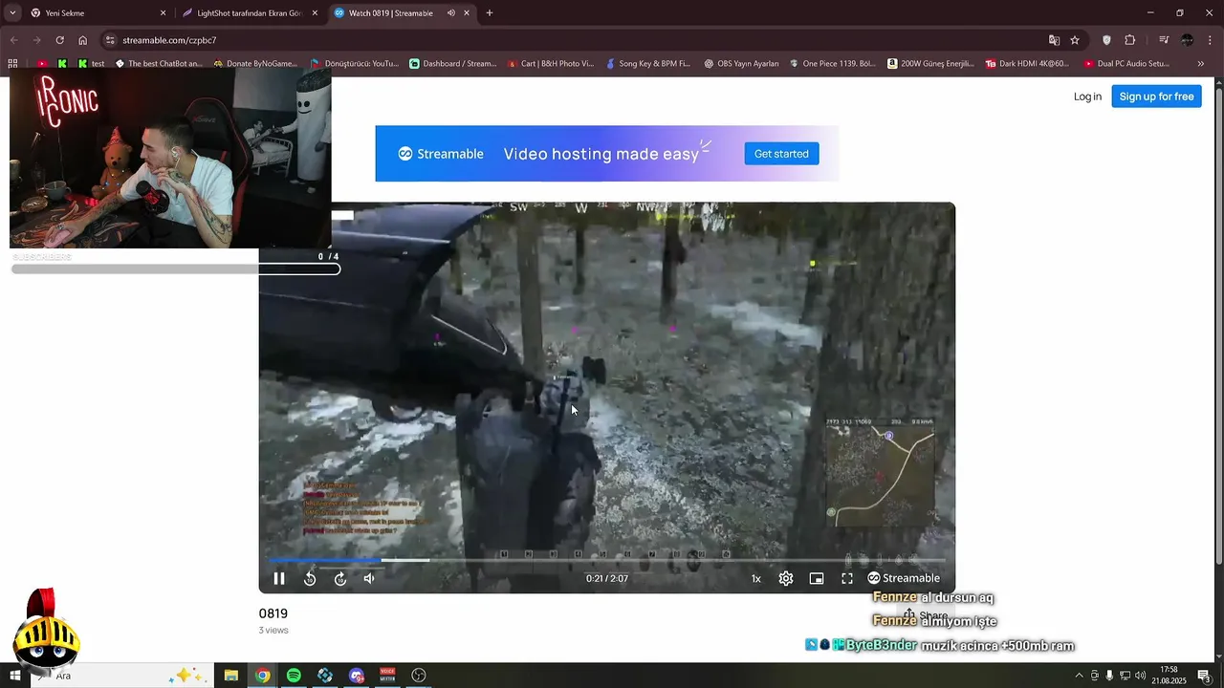Translate this page icon
This screenshot has width=1224, height=688.
[1054, 40]
